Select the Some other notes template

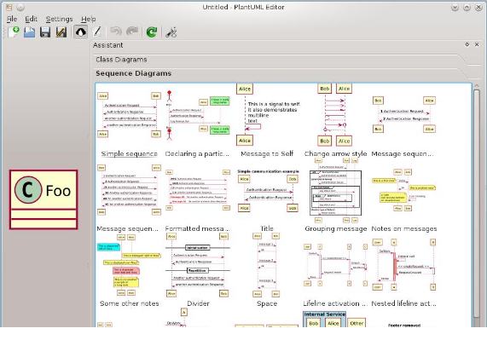[129, 270]
